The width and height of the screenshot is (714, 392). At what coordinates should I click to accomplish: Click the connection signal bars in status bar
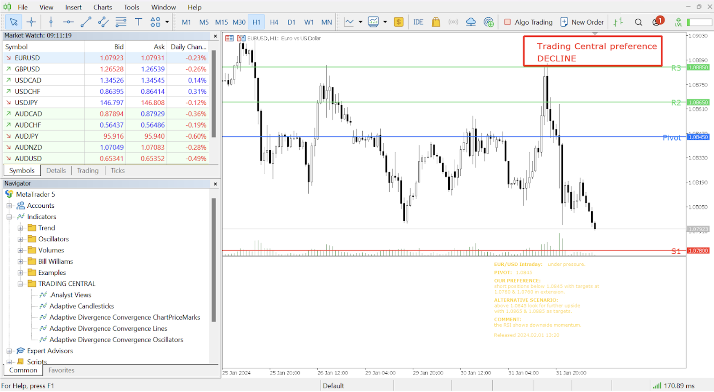pyautogui.click(x=657, y=386)
